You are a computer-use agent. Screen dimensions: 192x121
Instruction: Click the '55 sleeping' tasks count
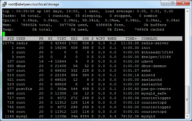89,16
